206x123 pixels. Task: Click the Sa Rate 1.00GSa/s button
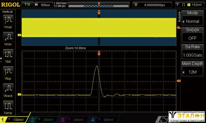coord(192,52)
